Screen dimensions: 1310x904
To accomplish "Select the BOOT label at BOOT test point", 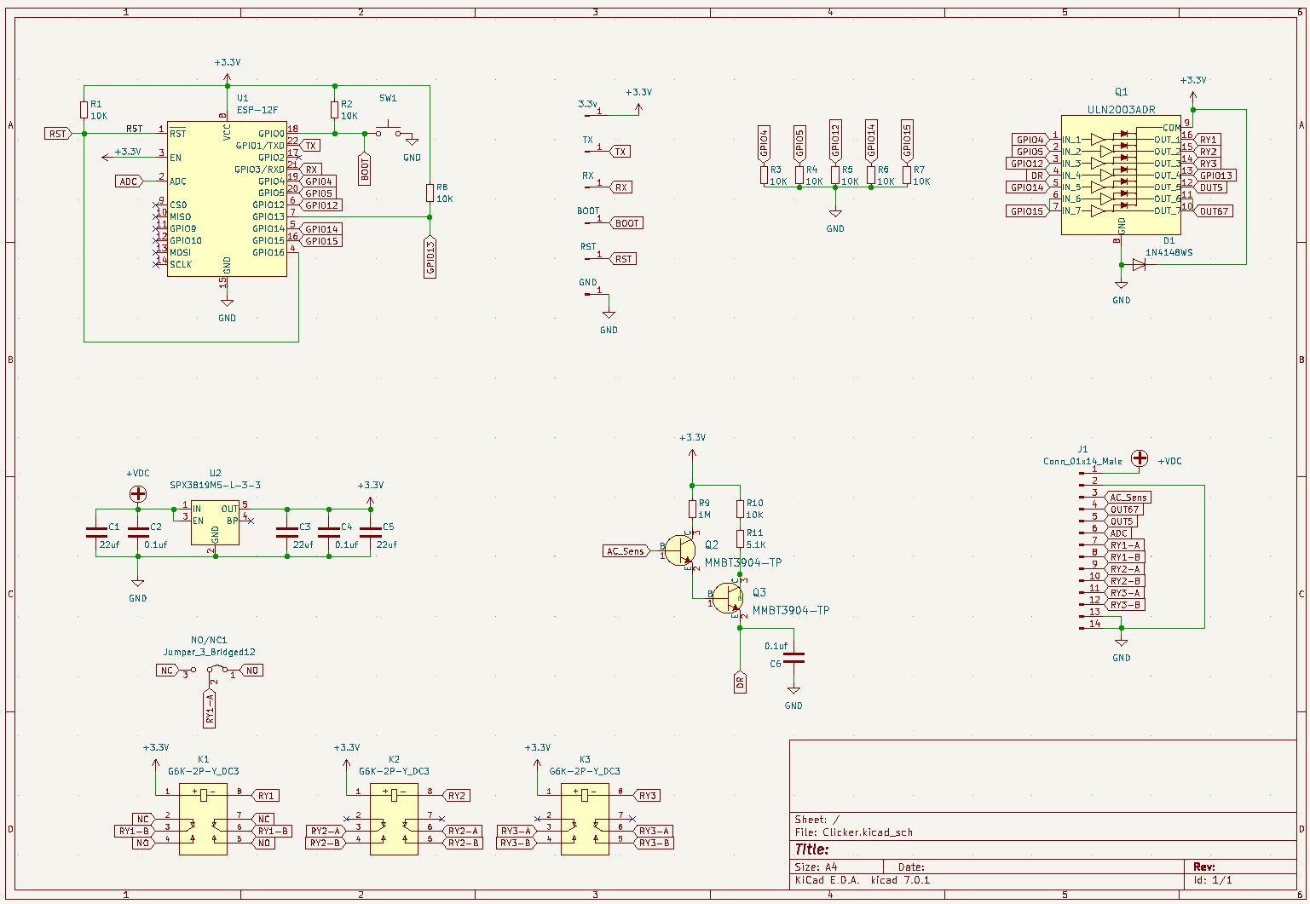I will pyautogui.click(x=626, y=223).
